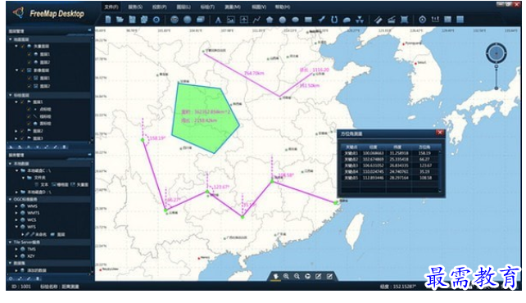Collapse the OGC standard services section

point(11,199)
